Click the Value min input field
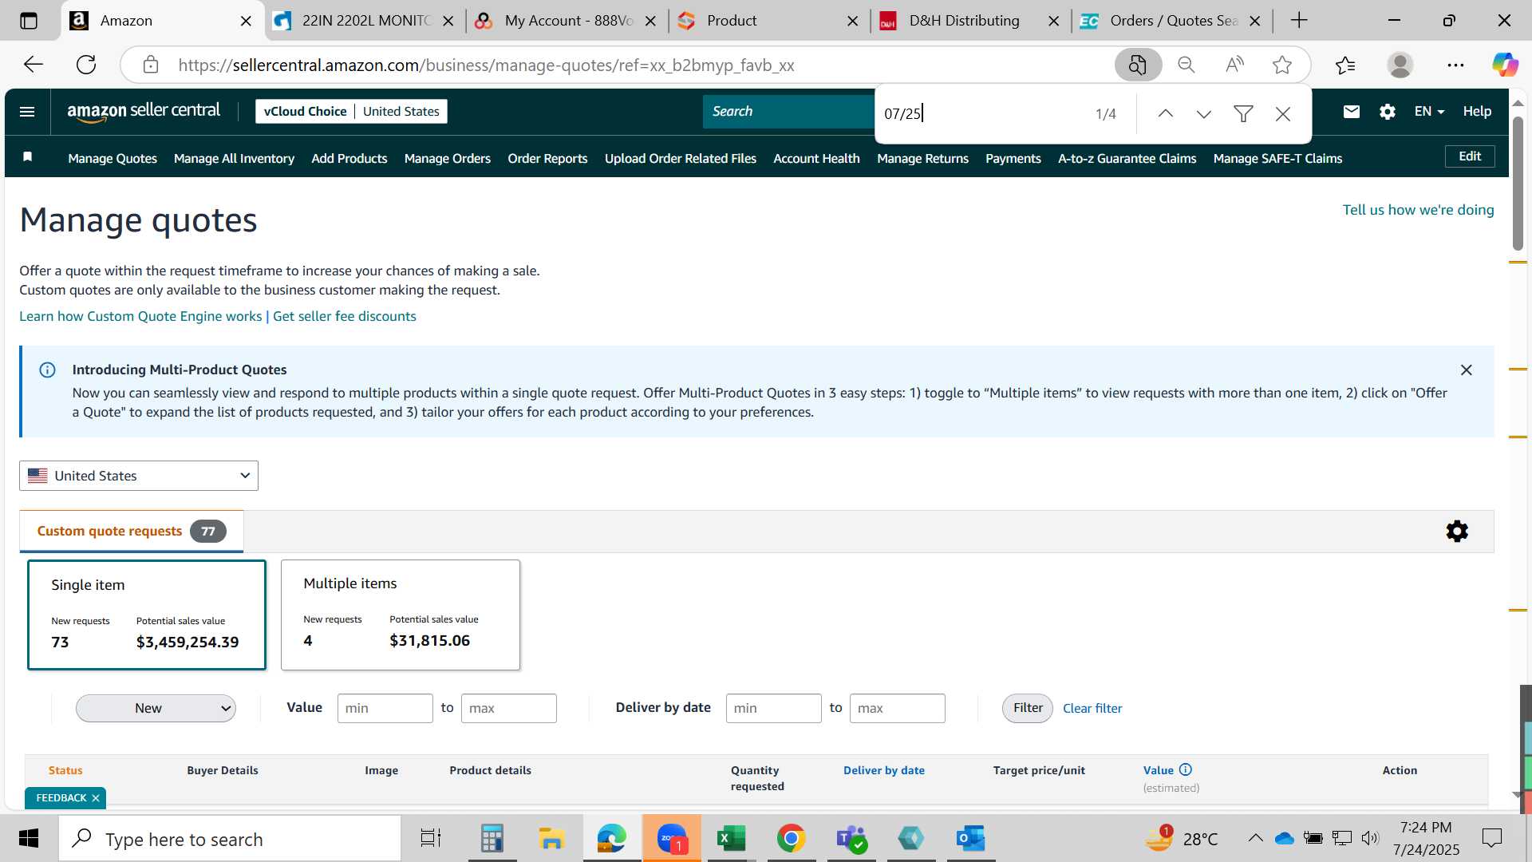 [x=385, y=709]
